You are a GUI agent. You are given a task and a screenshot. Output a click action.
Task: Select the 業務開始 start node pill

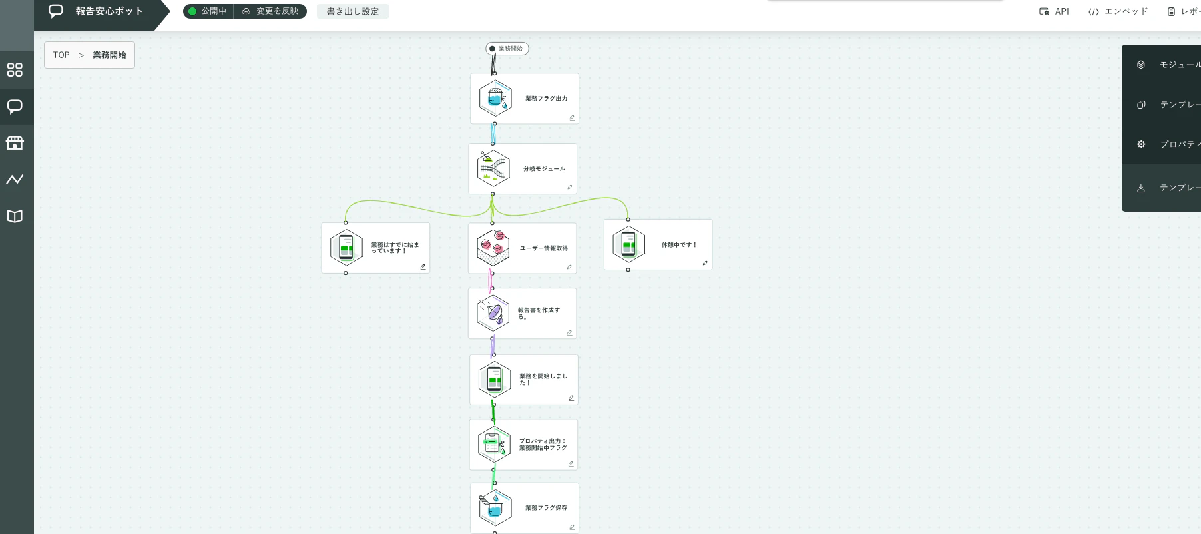coord(507,49)
